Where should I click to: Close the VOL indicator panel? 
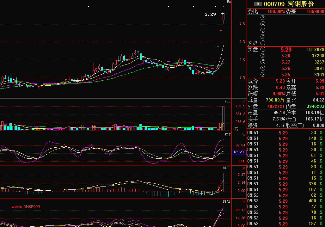click(x=244, y=101)
